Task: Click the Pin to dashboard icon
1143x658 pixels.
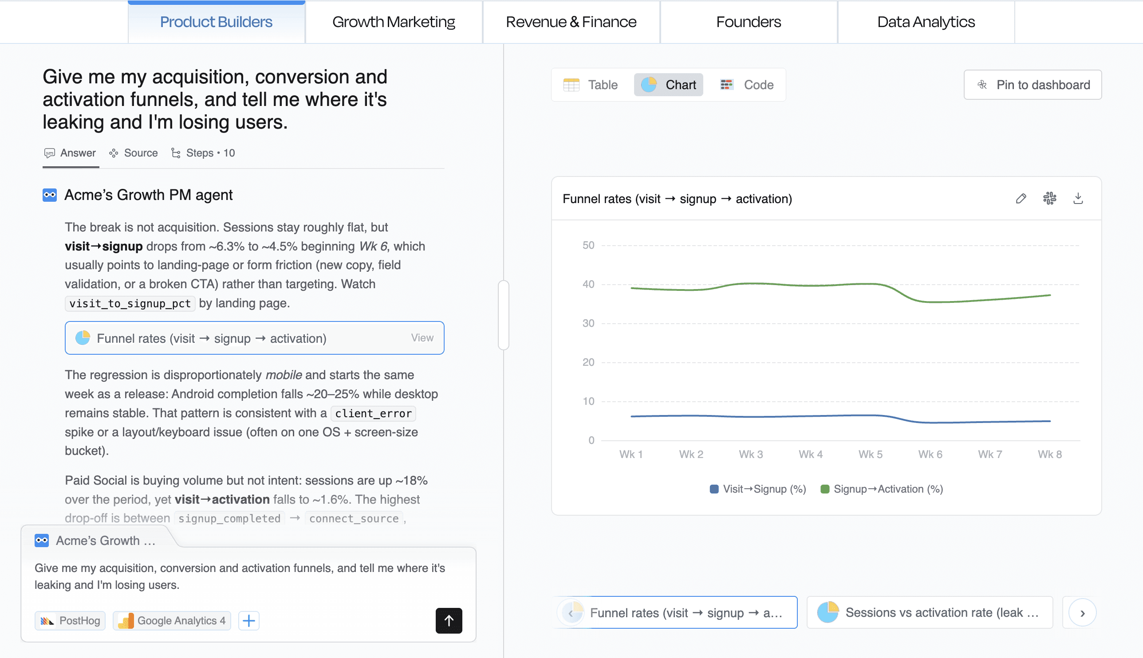Action: (982, 85)
